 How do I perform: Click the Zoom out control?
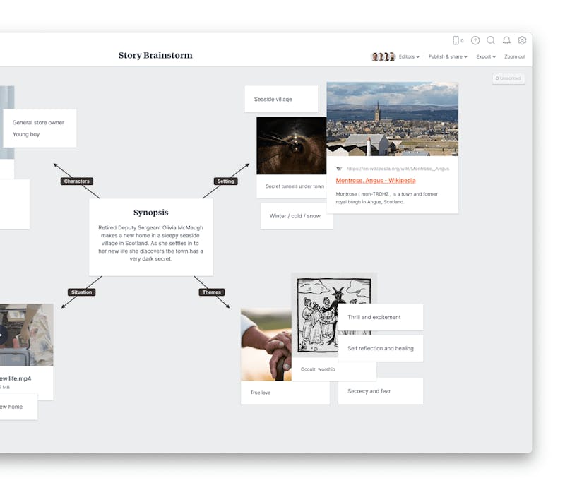click(x=515, y=56)
